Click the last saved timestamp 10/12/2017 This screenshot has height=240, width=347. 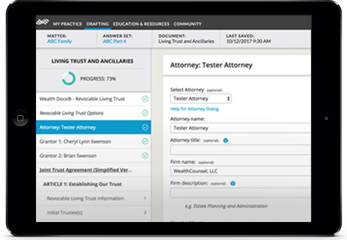[248, 41]
